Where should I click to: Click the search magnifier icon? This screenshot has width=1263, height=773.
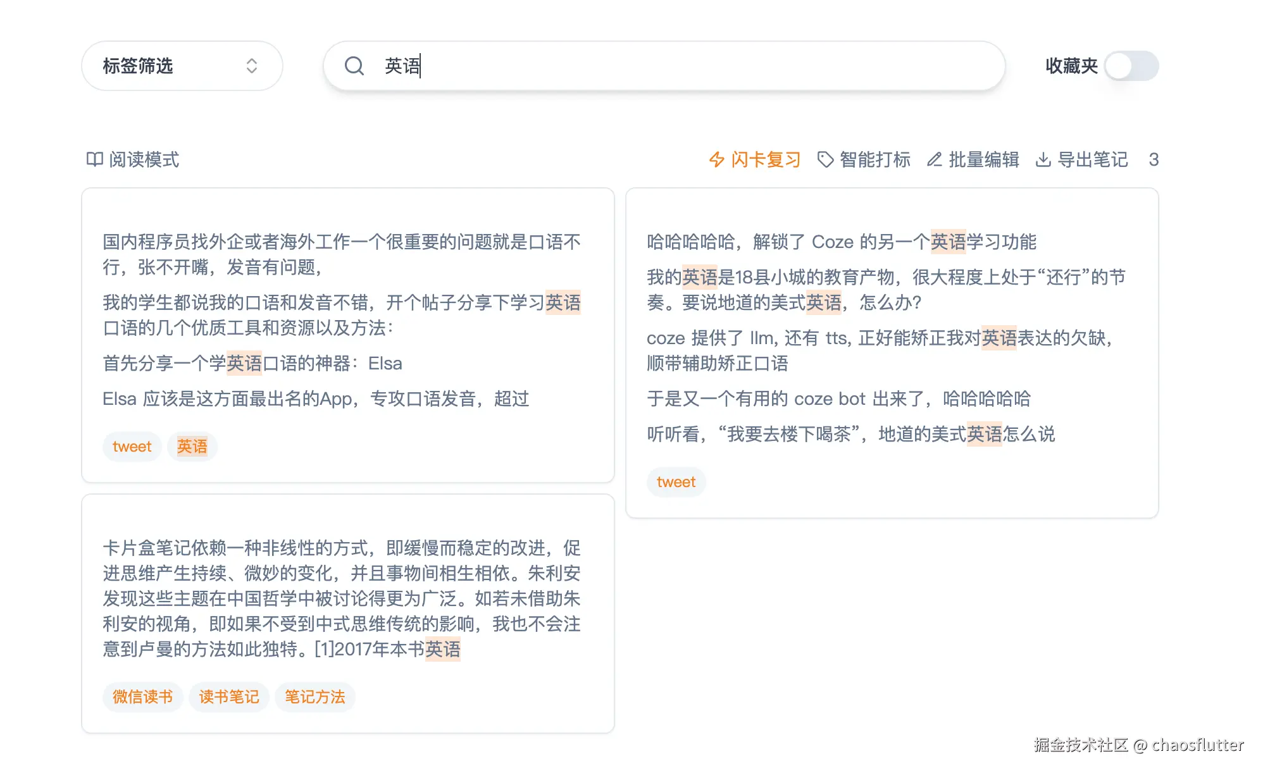click(x=354, y=66)
